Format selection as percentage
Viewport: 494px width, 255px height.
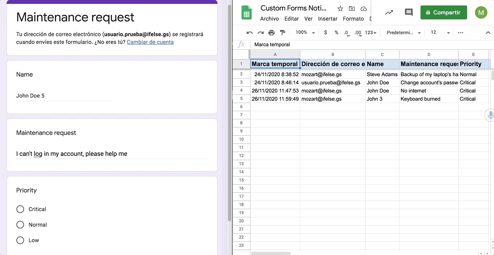click(x=336, y=33)
